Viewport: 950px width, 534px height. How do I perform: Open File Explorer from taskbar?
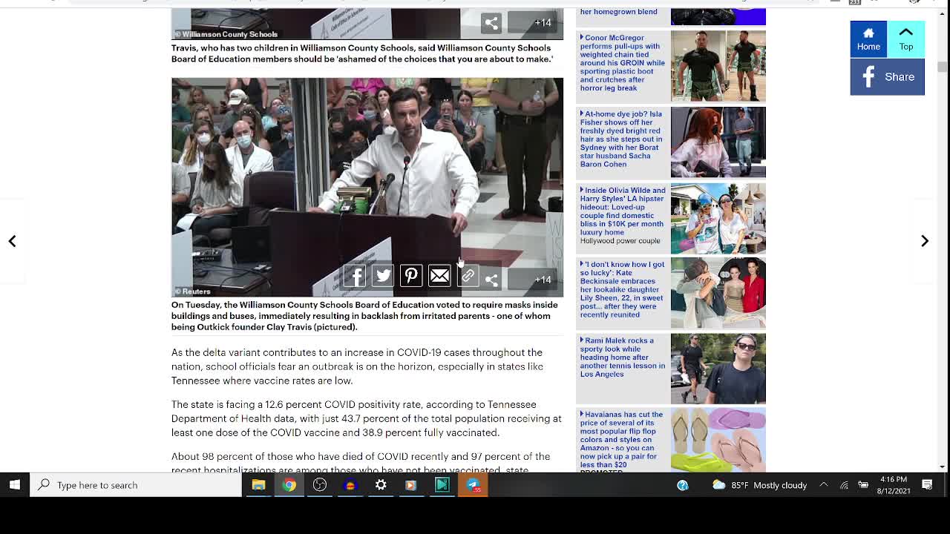[x=258, y=485]
